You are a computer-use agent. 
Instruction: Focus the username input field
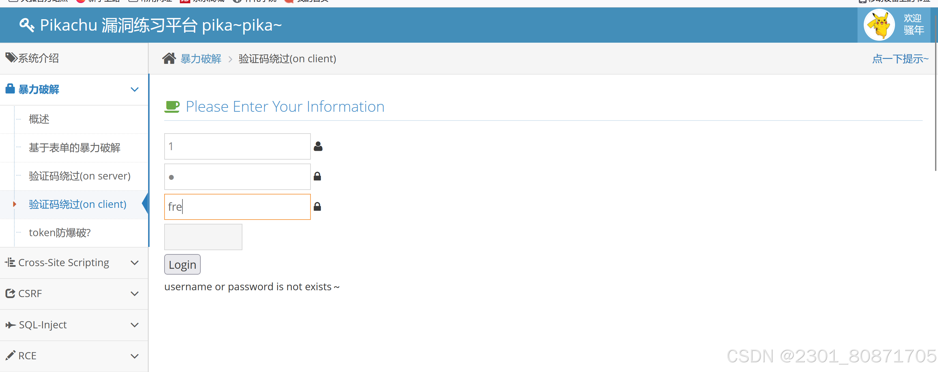[237, 146]
